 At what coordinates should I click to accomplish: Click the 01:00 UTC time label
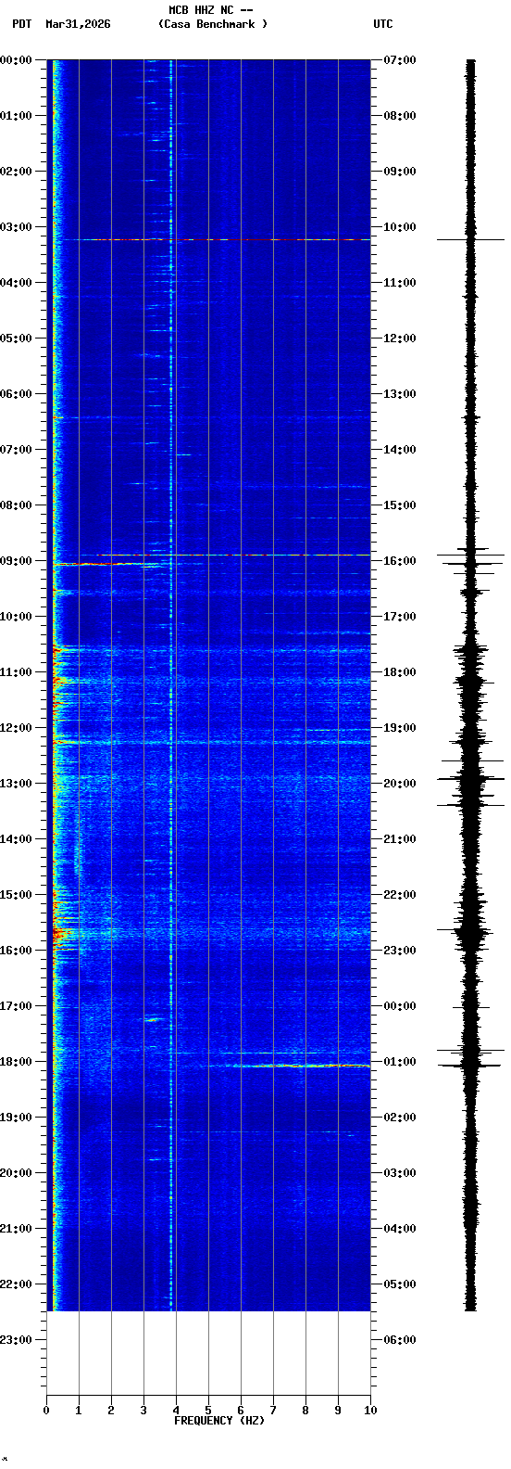pos(400,1062)
